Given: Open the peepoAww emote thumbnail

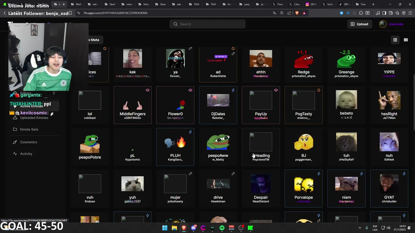Looking at the screenshot, I should click(218, 142).
